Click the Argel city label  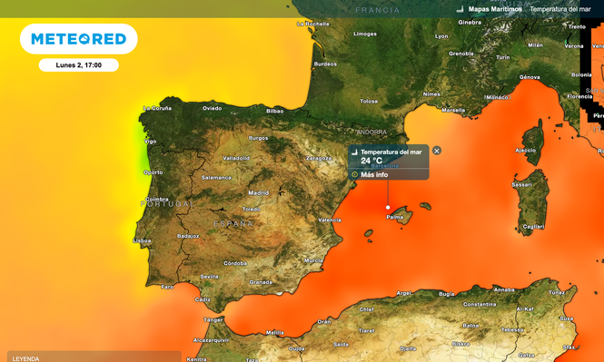click(403, 293)
